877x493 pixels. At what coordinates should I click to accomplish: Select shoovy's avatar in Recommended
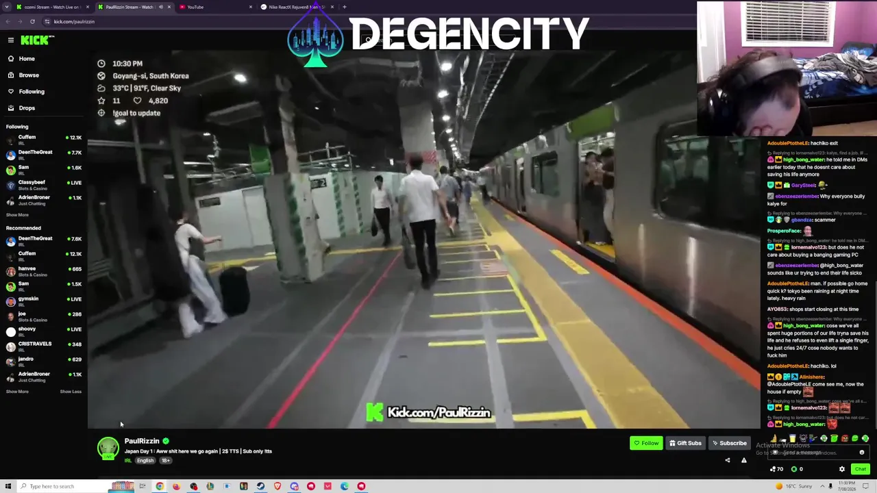click(10, 331)
